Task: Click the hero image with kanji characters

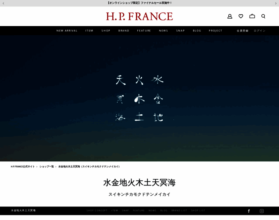Action: tap(139, 98)
